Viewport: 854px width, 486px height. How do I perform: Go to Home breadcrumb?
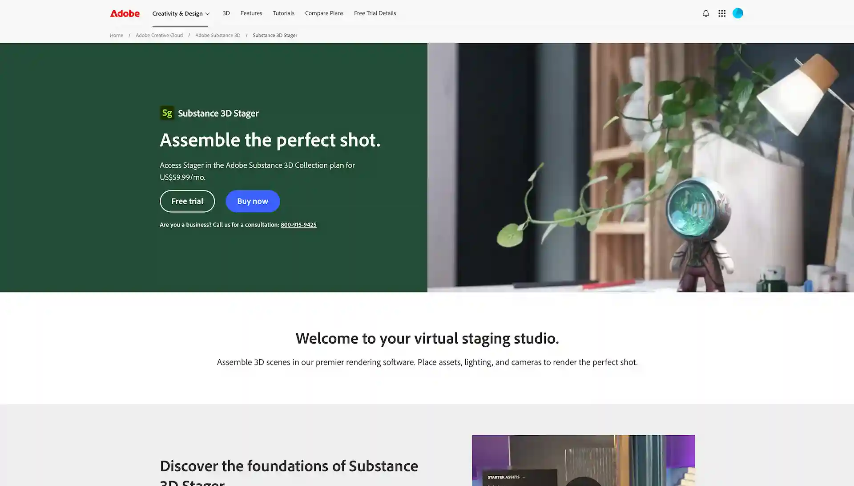pos(116,35)
